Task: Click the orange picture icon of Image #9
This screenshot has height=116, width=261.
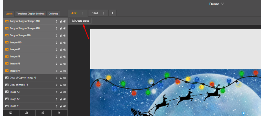Action: 7,57
